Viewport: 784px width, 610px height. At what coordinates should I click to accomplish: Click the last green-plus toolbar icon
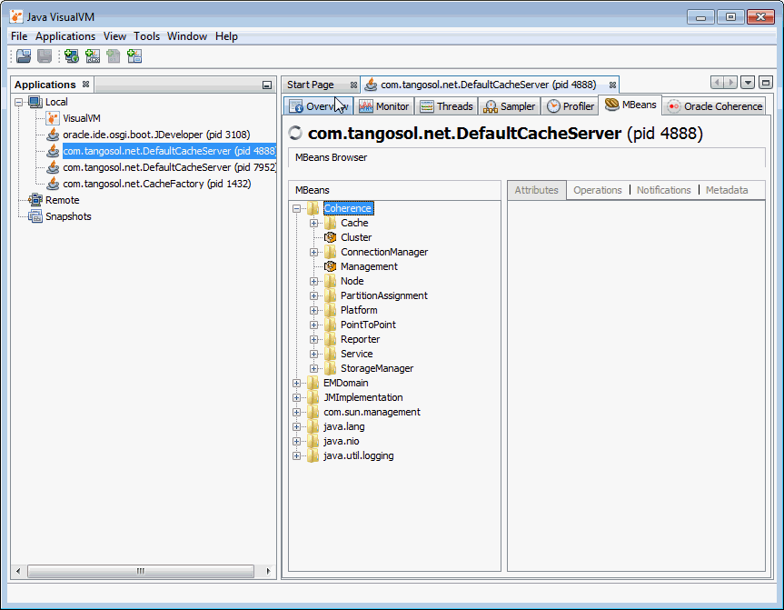tap(134, 56)
